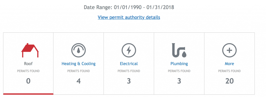Viewport: 266px width, 97px height.
Task: Open the More permits link
Action: click(229, 64)
